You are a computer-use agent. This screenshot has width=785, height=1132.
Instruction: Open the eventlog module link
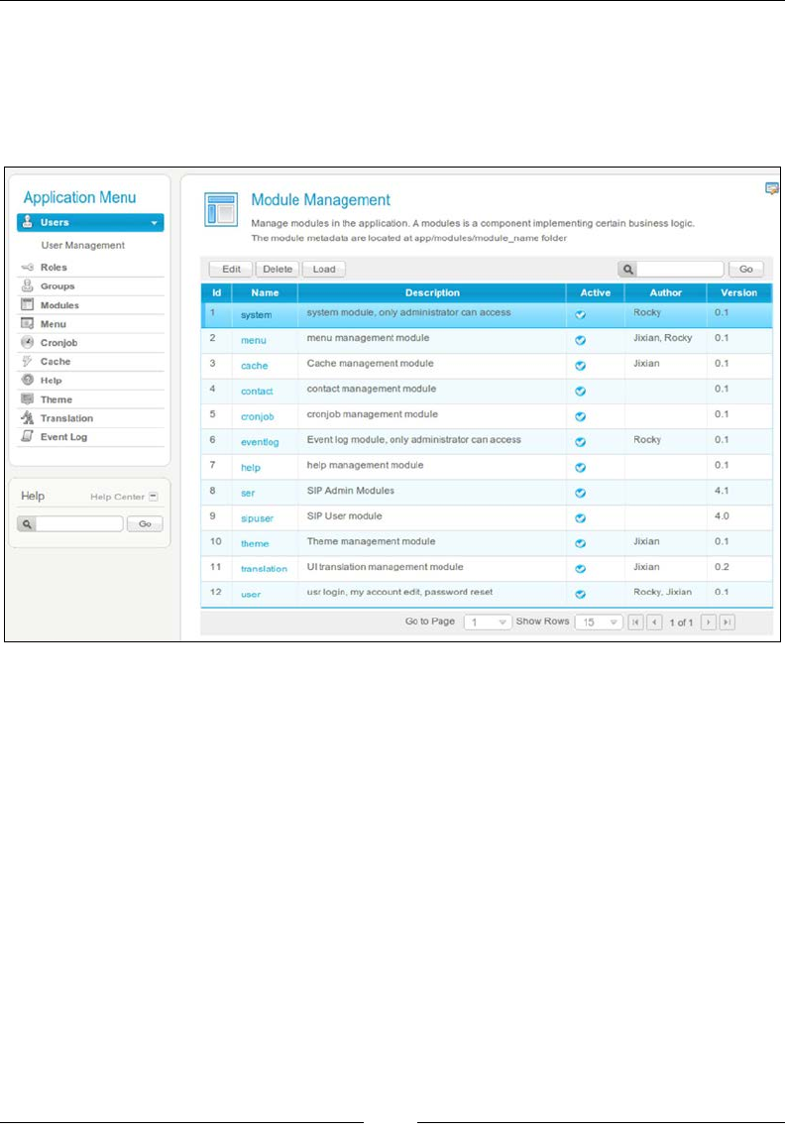coord(260,442)
